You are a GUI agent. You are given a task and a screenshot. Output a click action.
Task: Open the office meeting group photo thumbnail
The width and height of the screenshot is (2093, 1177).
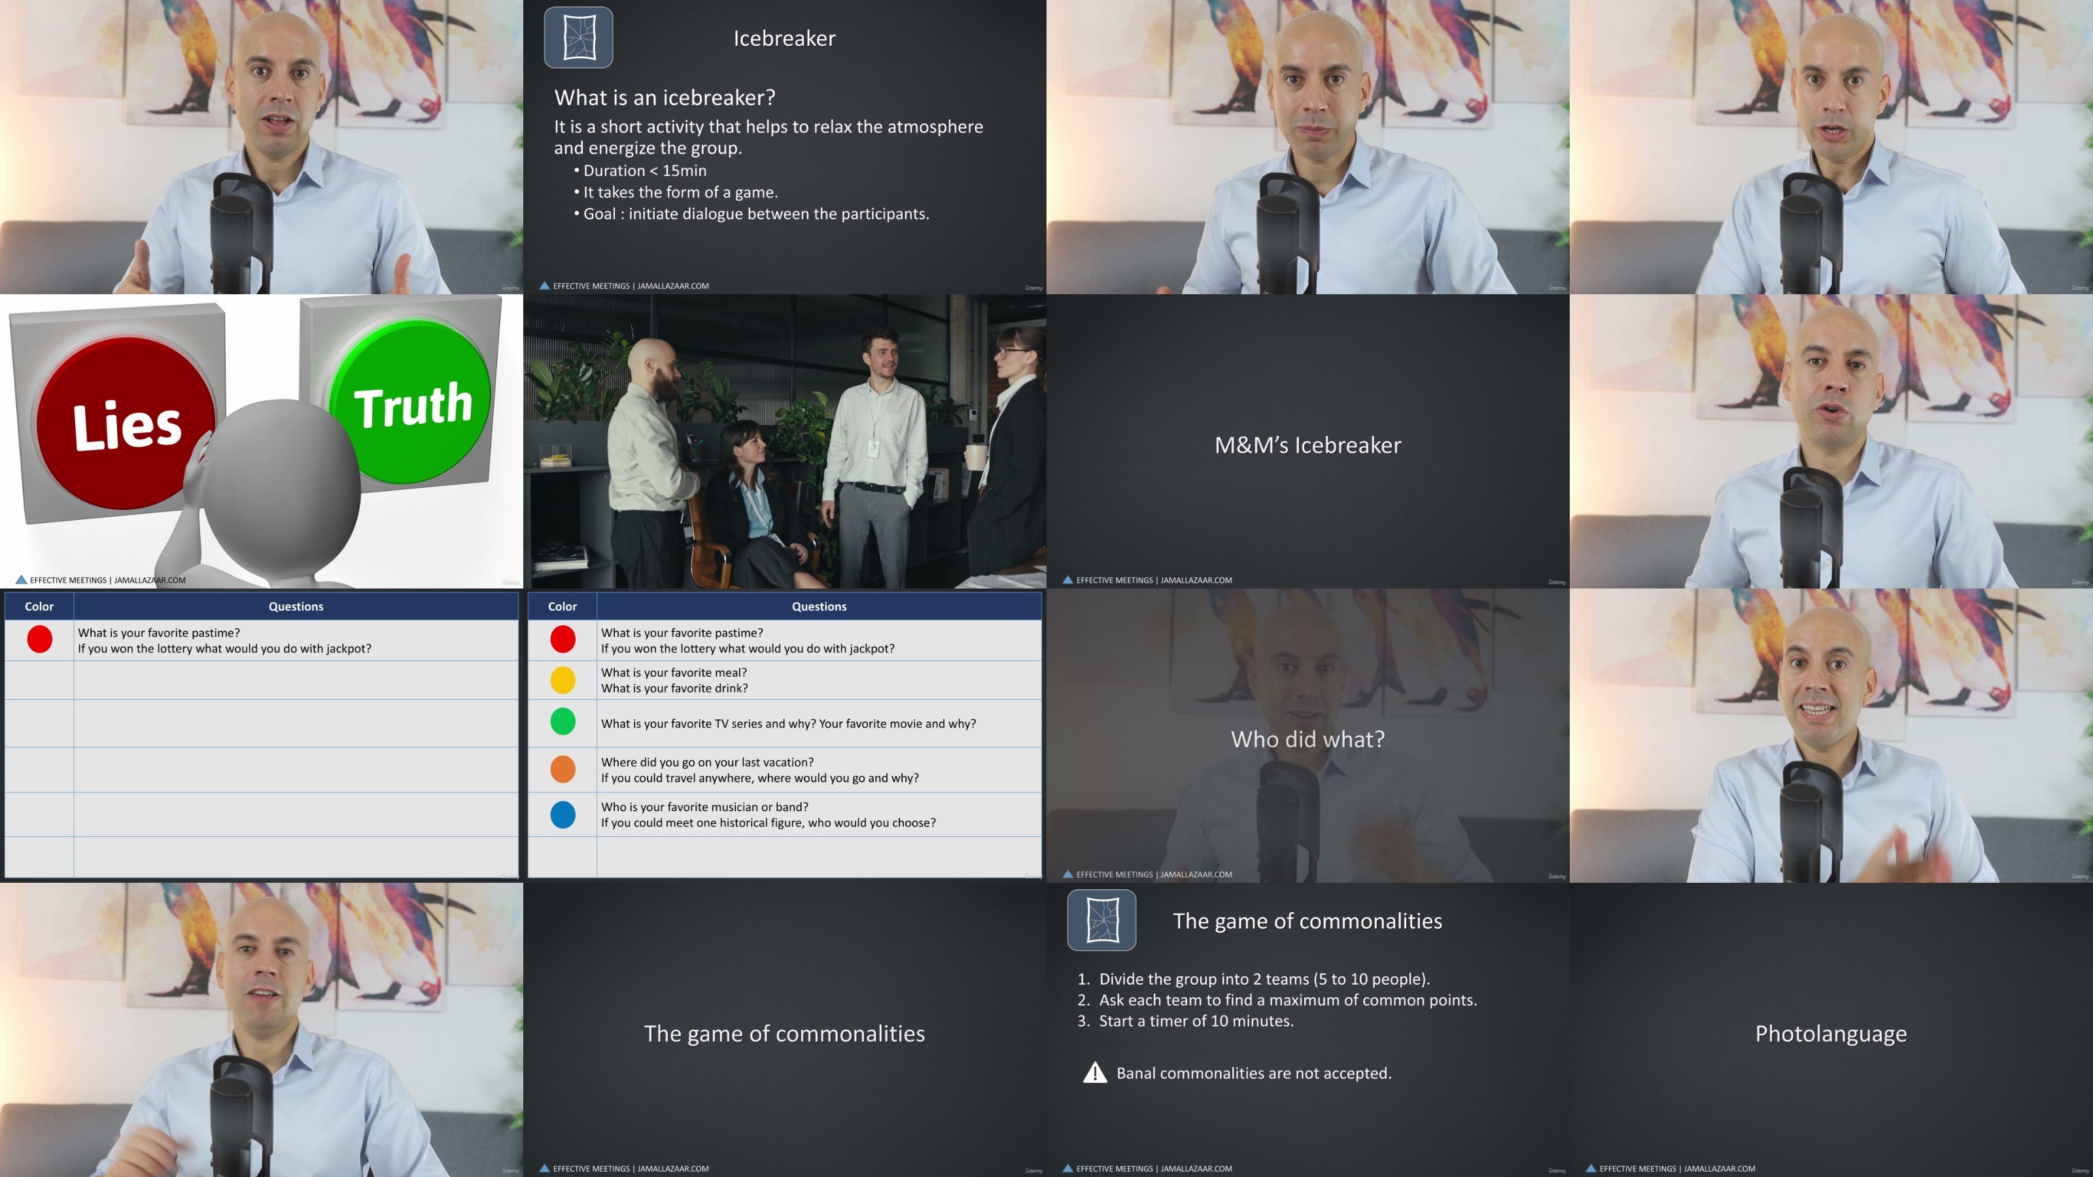click(x=784, y=441)
